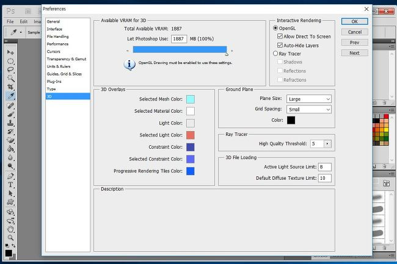Expand the collapsed toolbox double-arrow
397x264 pixels.
click(x=6, y=41)
